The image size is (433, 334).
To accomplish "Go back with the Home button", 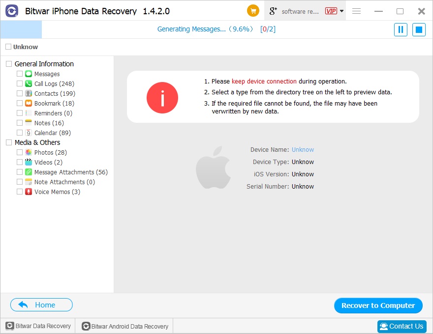I will point(41,305).
